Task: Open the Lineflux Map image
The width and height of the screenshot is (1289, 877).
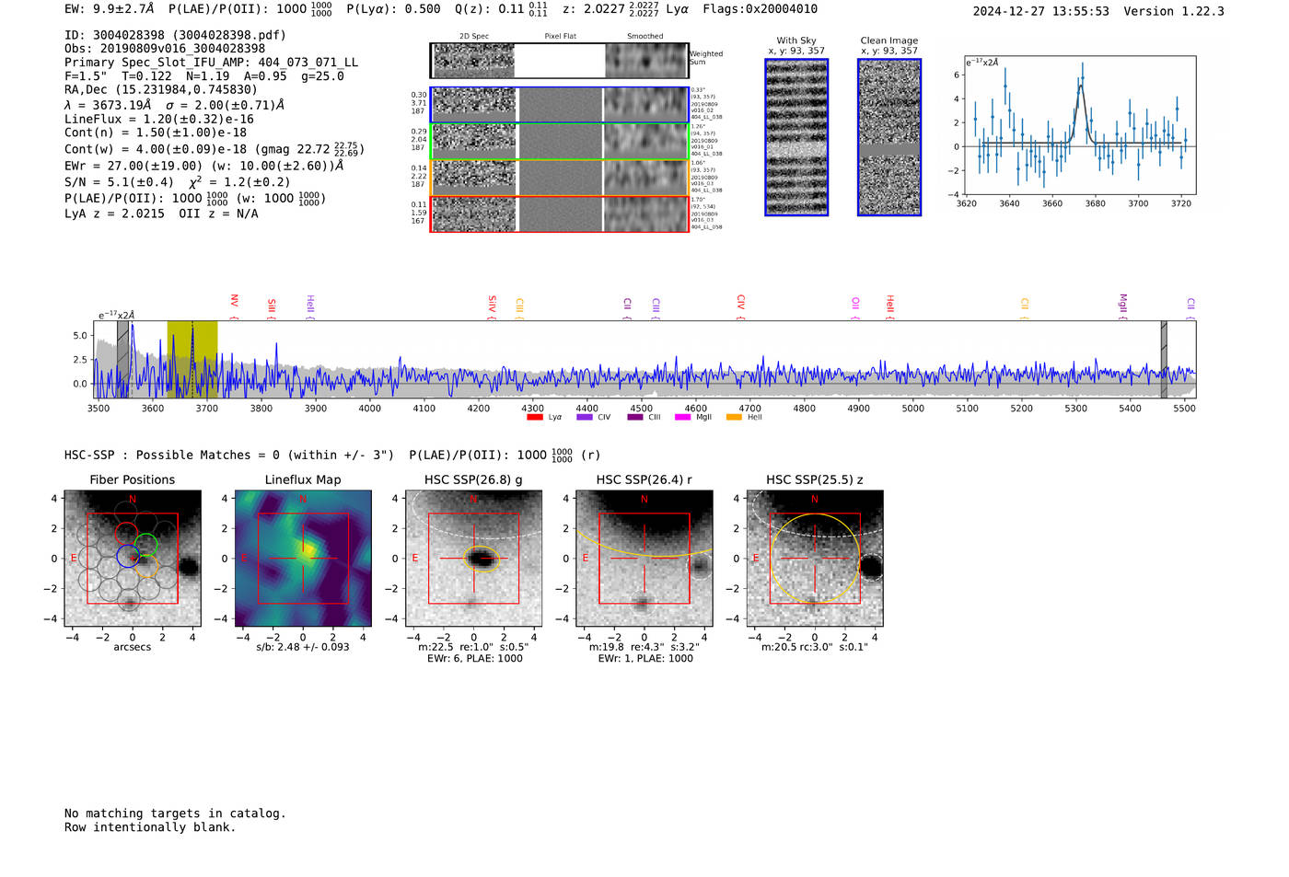Action: [303, 559]
